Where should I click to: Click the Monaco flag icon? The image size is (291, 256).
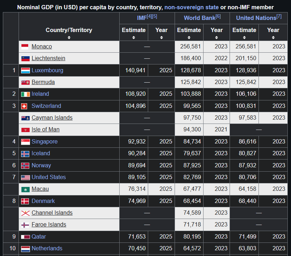(25, 47)
